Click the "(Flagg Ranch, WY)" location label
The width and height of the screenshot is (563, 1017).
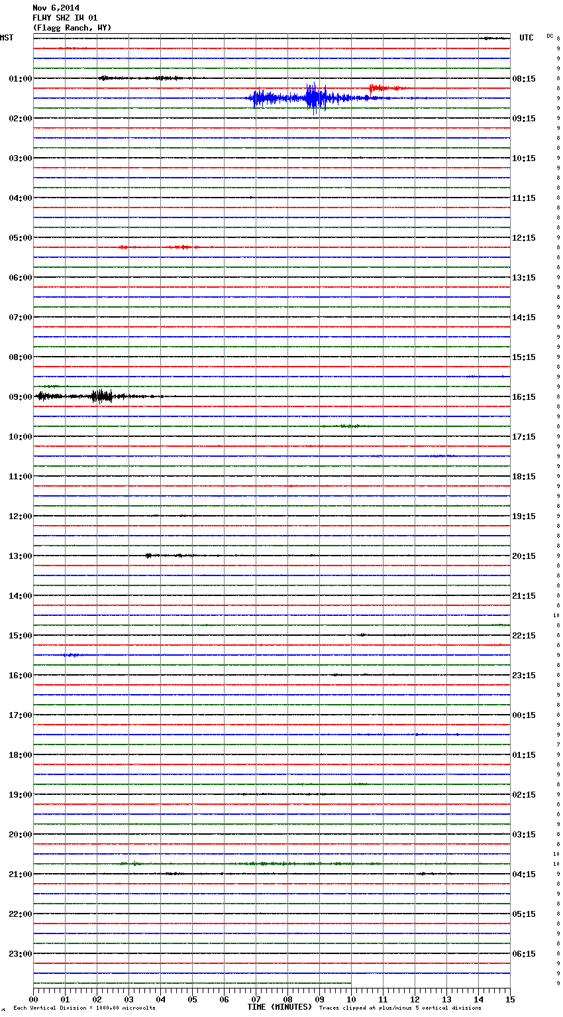pyautogui.click(x=72, y=28)
